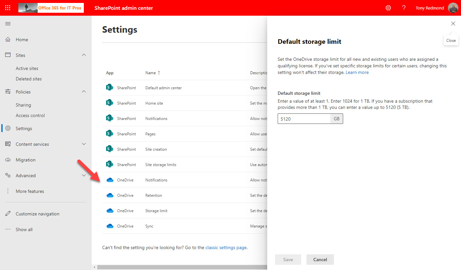The image size is (461, 270).
Task: Open the app launcher waffle icon
Action: tap(8, 8)
